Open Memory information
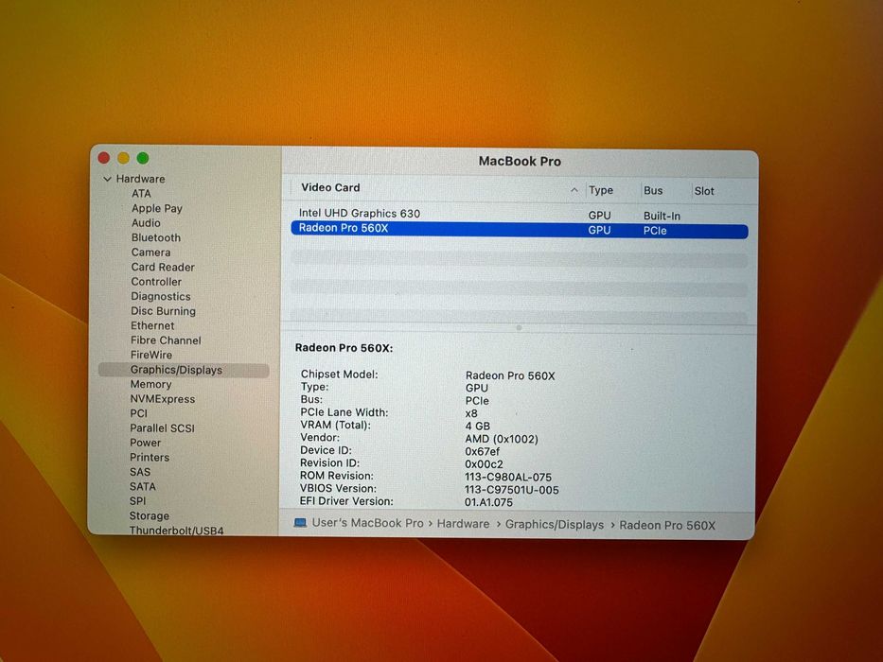Viewport: 883px width, 662px height. [x=150, y=384]
